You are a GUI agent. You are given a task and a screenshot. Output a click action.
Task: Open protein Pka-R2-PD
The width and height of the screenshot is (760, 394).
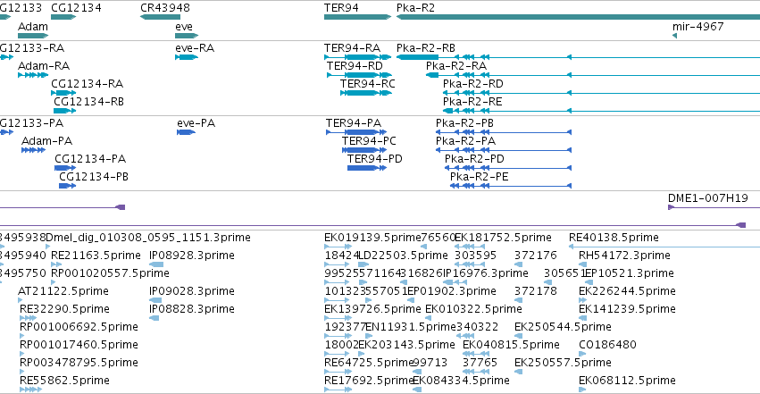point(508,168)
